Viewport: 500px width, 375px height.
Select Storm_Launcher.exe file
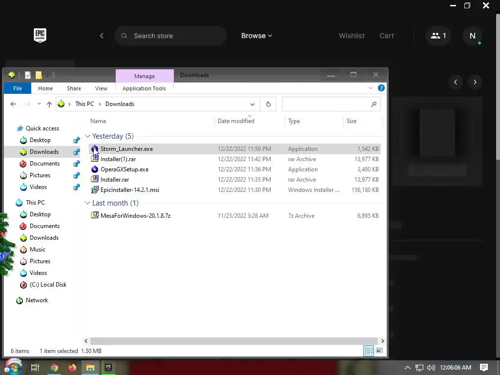(x=234, y=149)
